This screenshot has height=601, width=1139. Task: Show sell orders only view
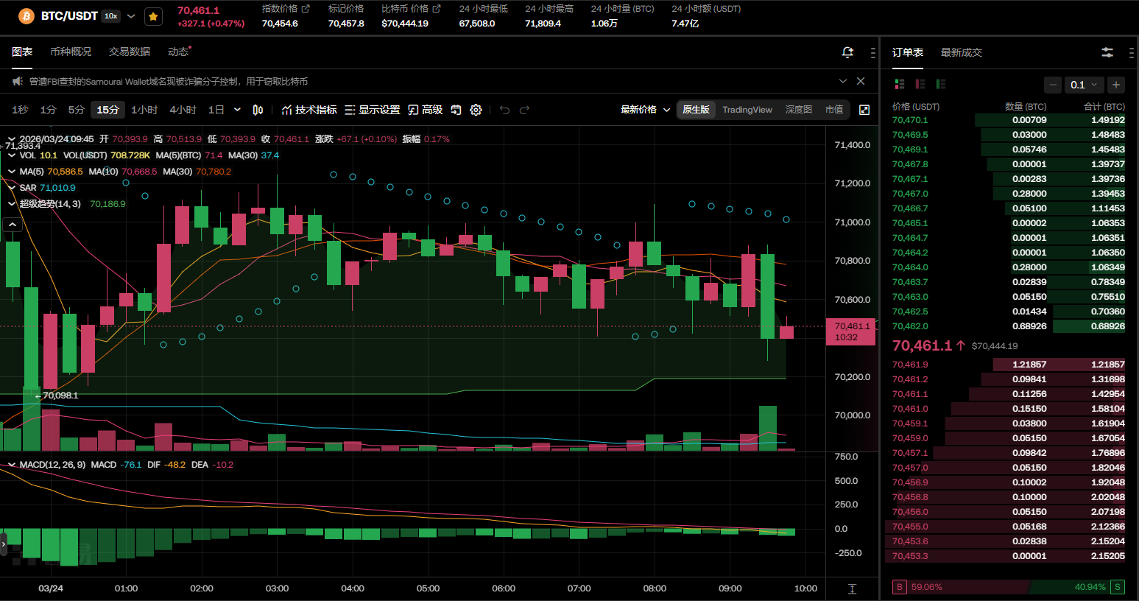coord(920,85)
